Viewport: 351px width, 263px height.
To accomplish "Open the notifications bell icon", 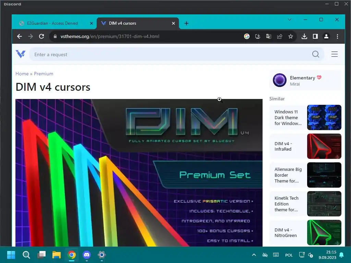I will [x=342, y=255].
